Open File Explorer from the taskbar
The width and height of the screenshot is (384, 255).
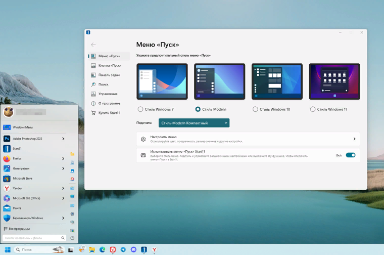(x=92, y=249)
